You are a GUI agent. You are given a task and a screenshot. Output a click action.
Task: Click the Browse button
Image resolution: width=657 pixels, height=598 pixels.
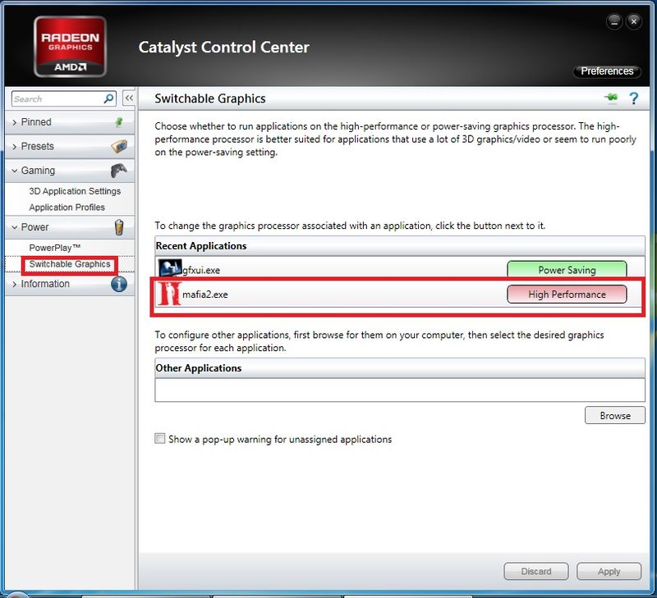pyautogui.click(x=614, y=416)
